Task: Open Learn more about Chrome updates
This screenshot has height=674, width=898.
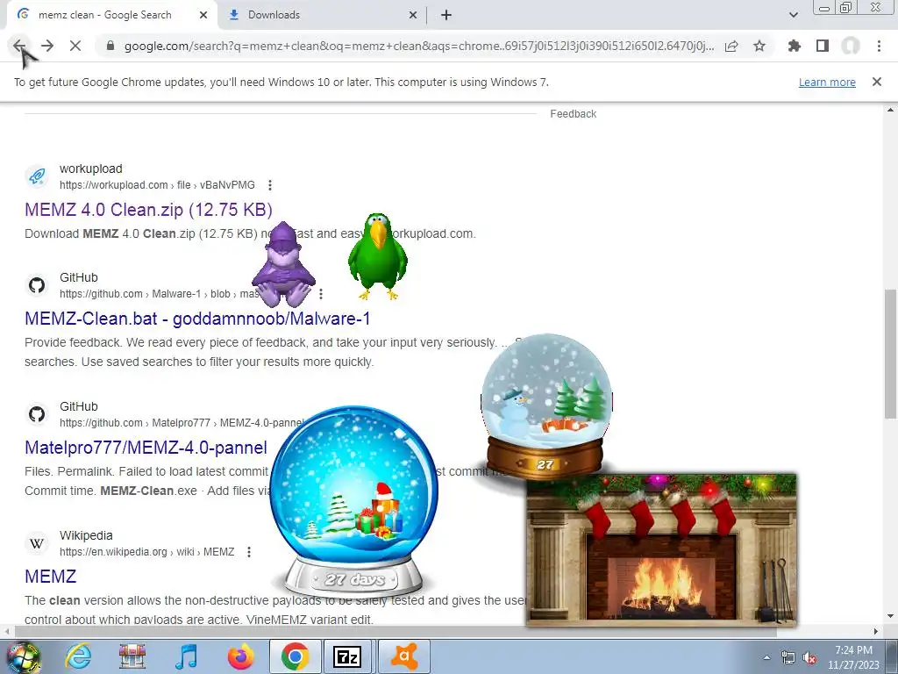Action: click(827, 82)
